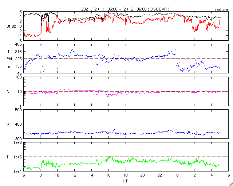233x186 pixels.
Task: Click the "UT" x-axis title
Action: click(125, 181)
